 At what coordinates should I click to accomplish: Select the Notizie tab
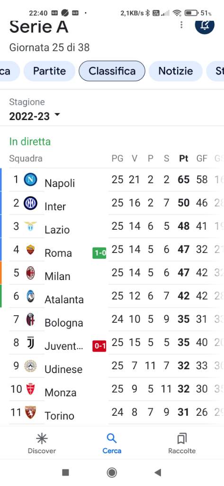click(x=176, y=71)
